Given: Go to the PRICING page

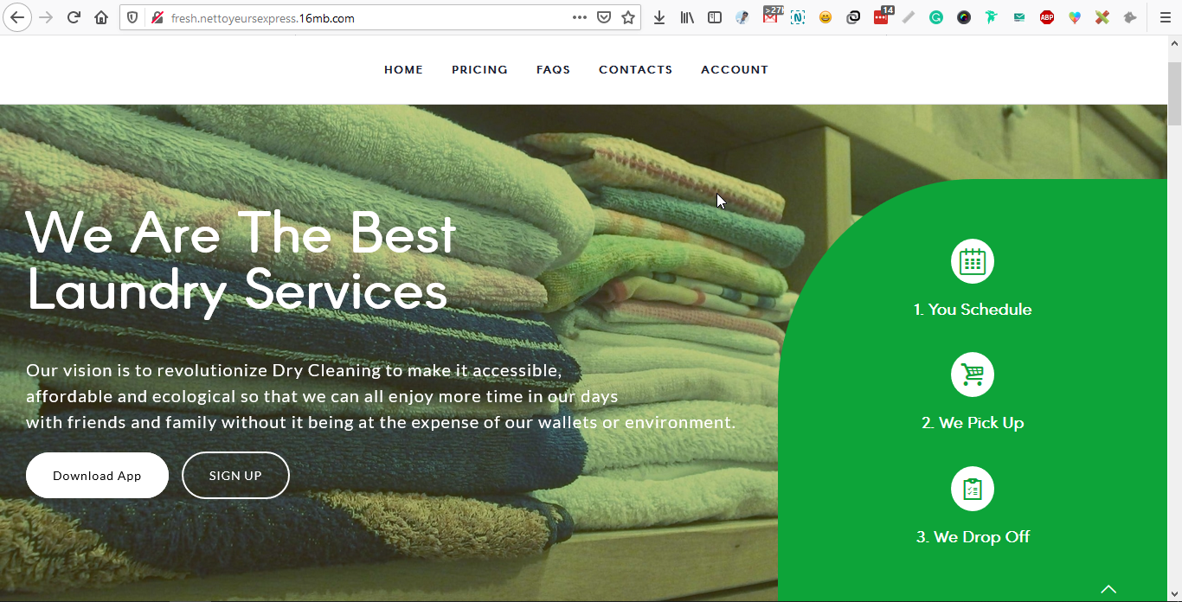Looking at the screenshot, I should click(479, 69).
